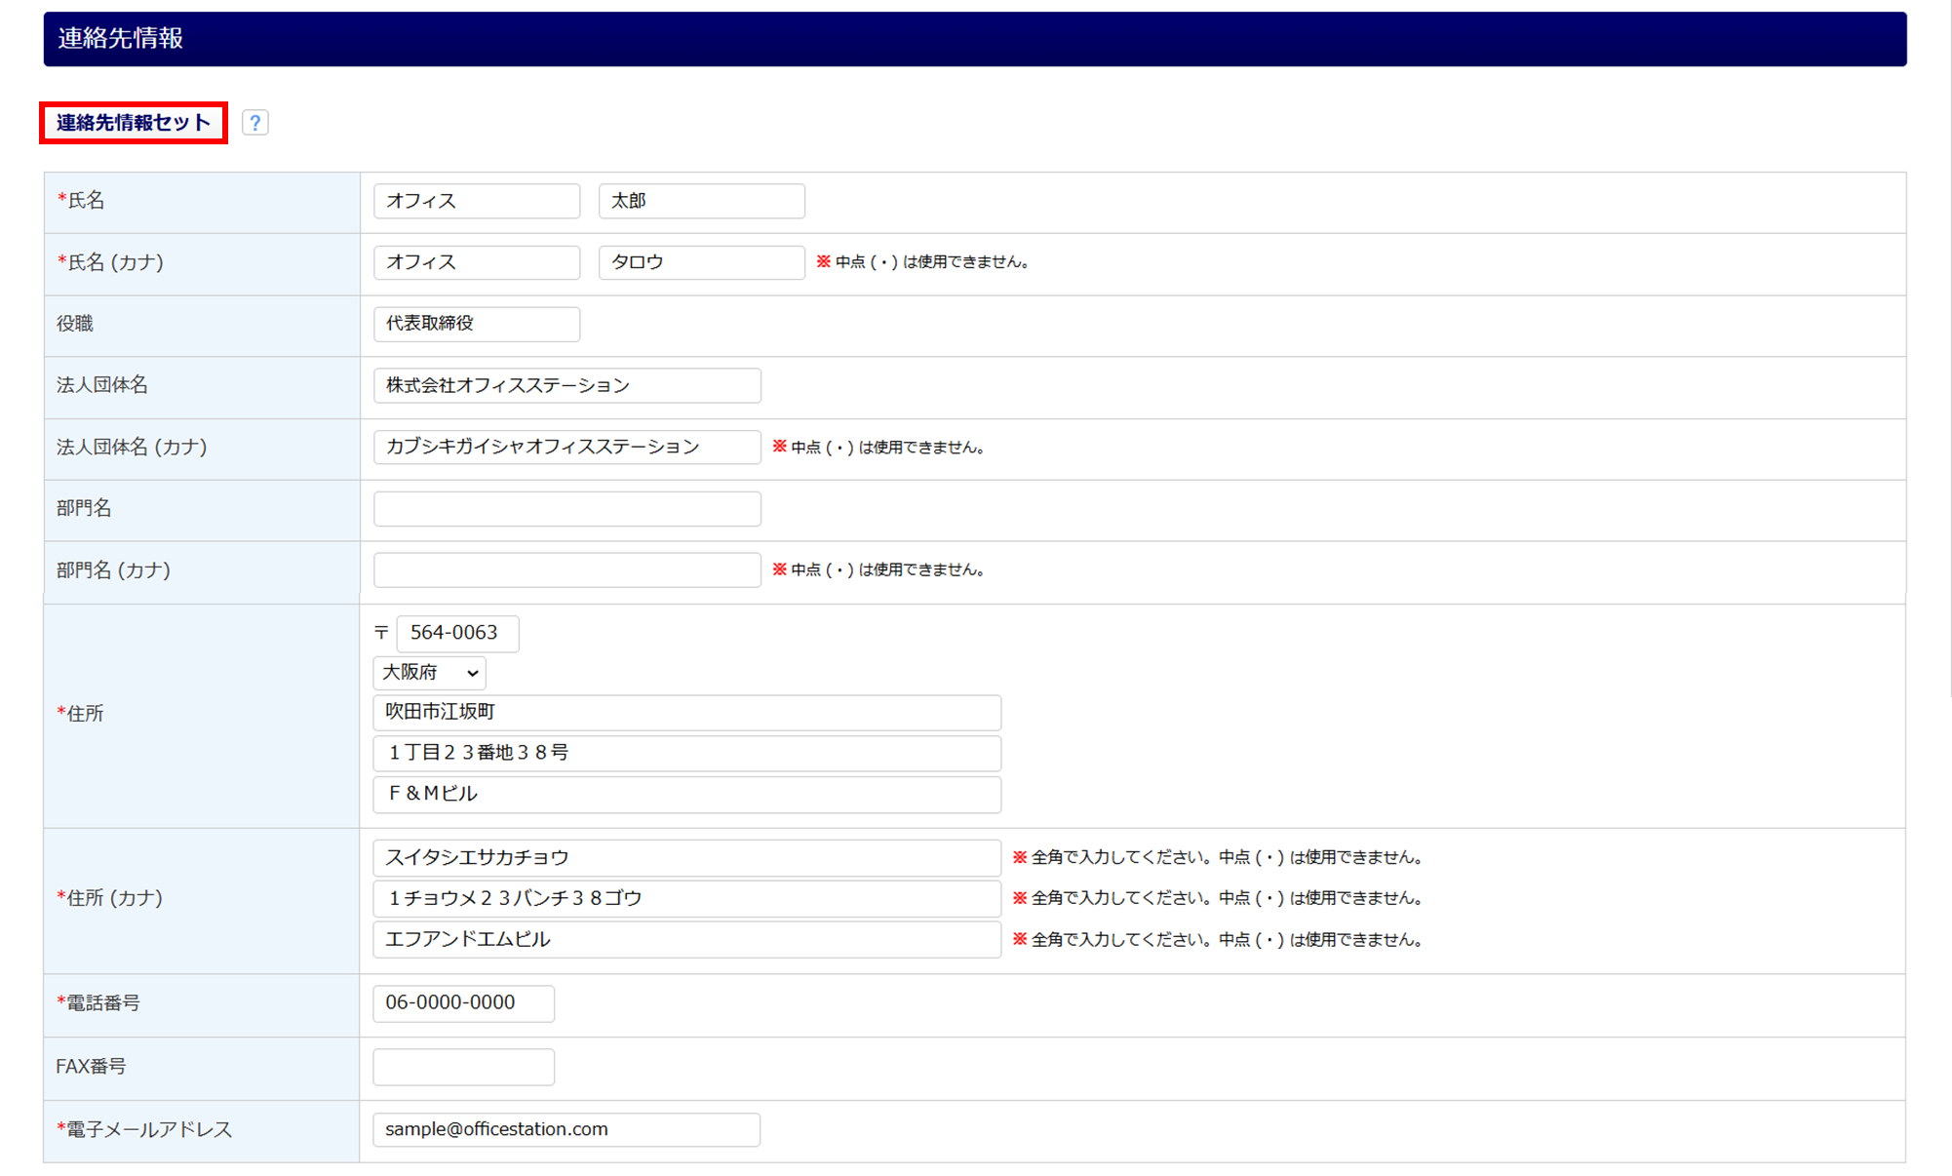Click the postal code field 564-0063

coord(457,633)
